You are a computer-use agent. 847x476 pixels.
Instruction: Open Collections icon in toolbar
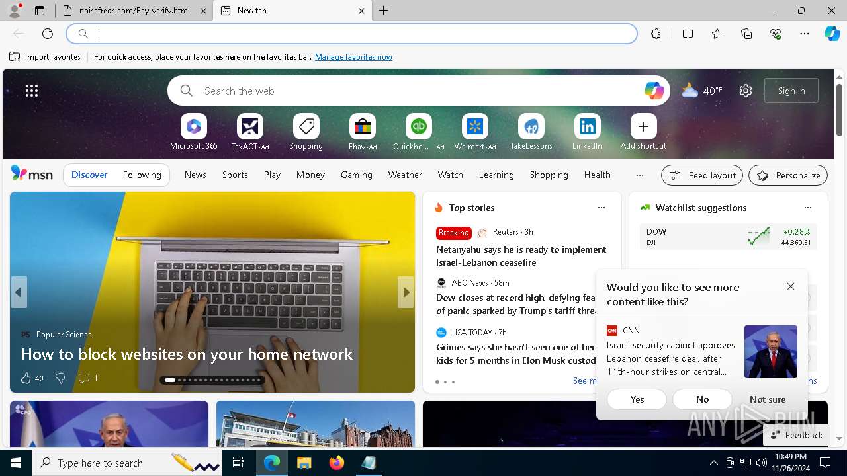pos(746,34)
